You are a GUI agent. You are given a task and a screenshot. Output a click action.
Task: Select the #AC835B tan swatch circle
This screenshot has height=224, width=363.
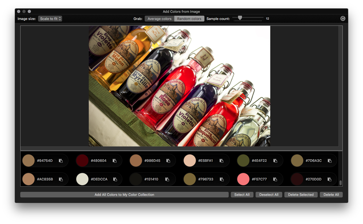click(29, 179)
